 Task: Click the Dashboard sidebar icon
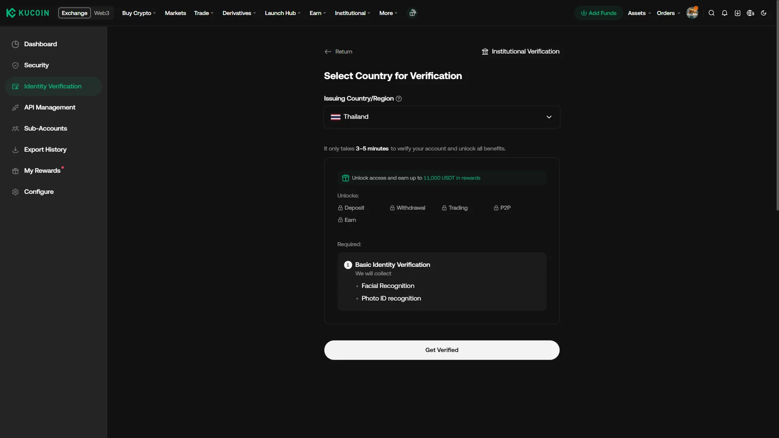pos(15,44)
